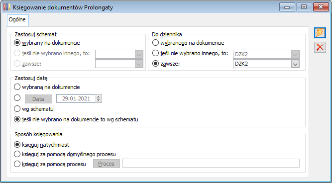Increase the date using spinner up arrow

tap(99, 97)
